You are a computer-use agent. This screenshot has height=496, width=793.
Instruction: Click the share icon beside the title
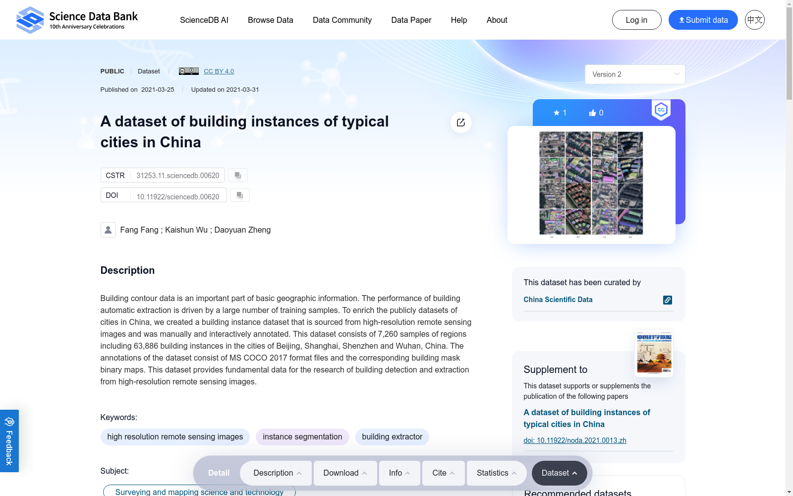460,123
